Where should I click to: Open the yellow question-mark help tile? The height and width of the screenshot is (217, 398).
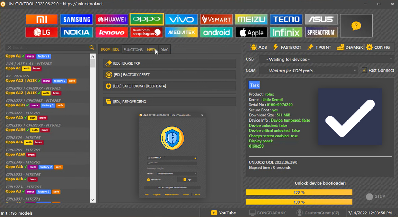coord(356,26)
